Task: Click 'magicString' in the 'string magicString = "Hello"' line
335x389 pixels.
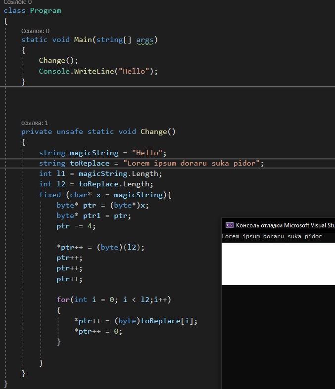Action: [94, 153]
